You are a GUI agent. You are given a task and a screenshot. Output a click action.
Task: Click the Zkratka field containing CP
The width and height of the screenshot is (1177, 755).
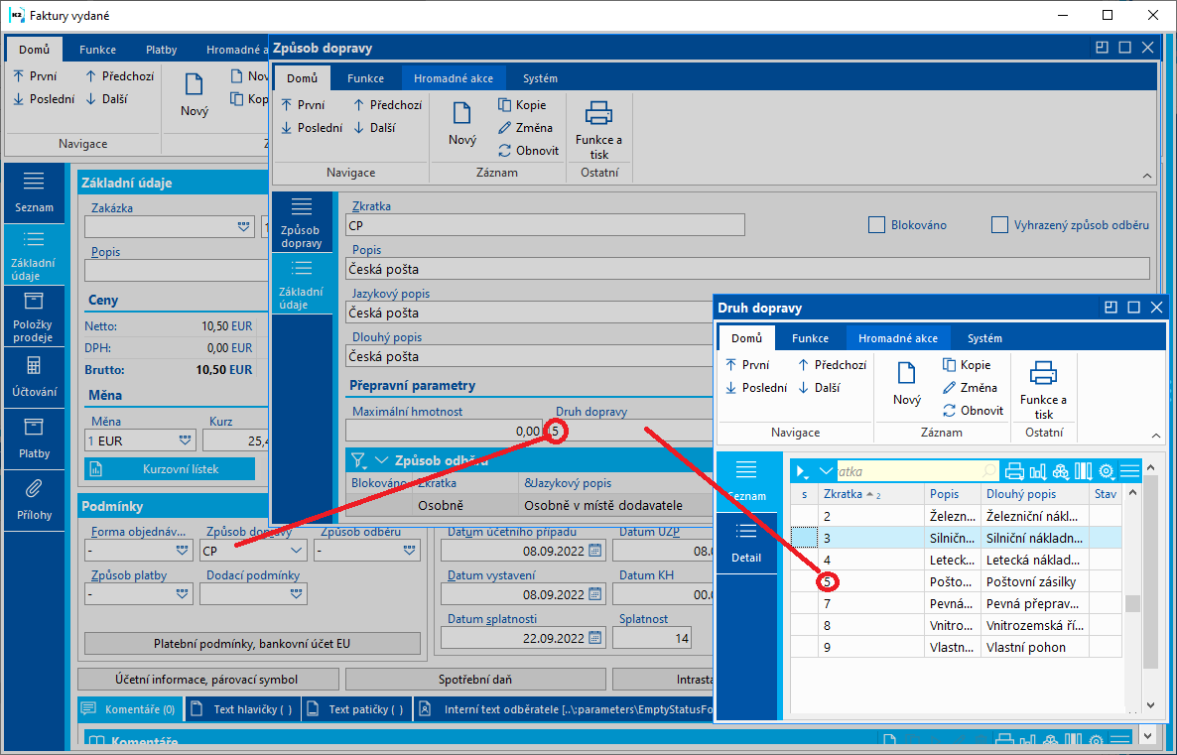click(545, 225)
